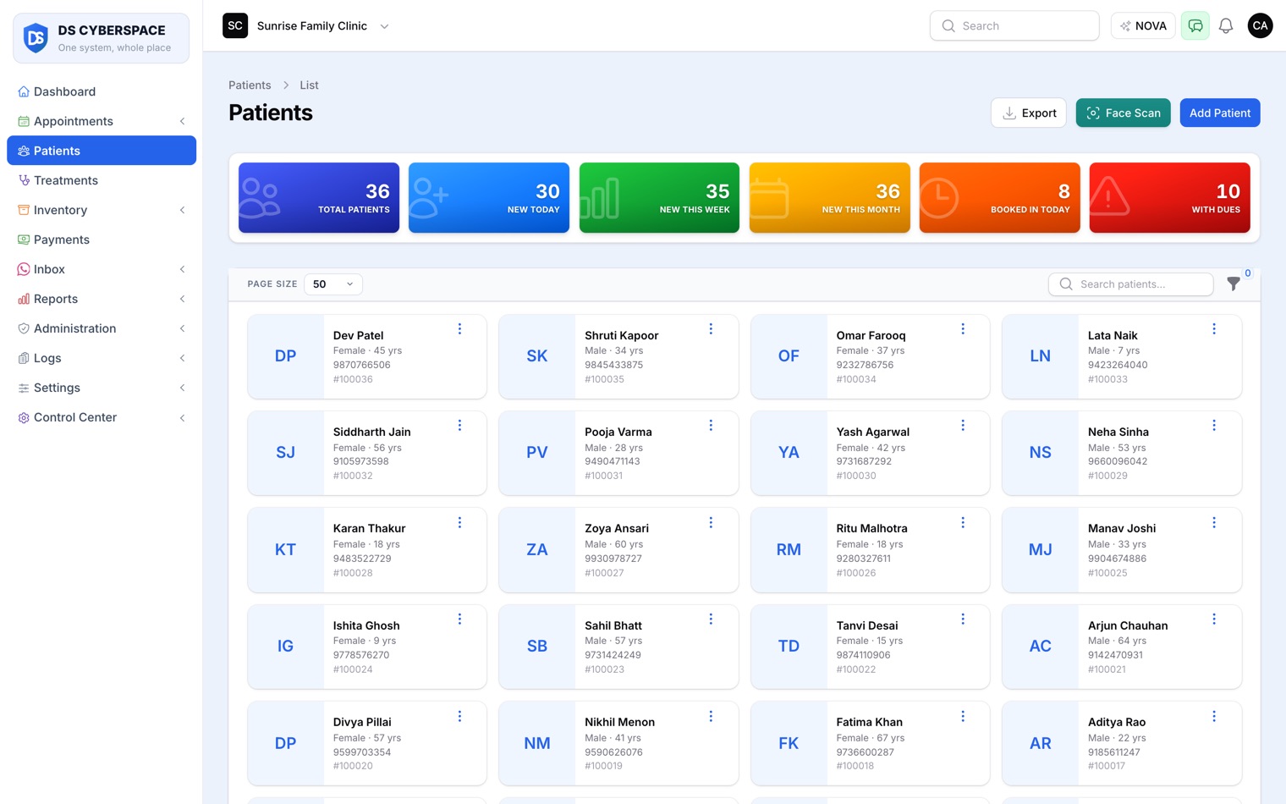Click the notifications bell icon
The width and height of the screenshot is (1286, 804).
point(1226,26)
